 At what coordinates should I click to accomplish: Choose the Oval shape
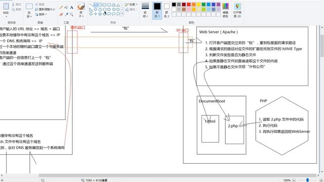[x=100, y=5]
